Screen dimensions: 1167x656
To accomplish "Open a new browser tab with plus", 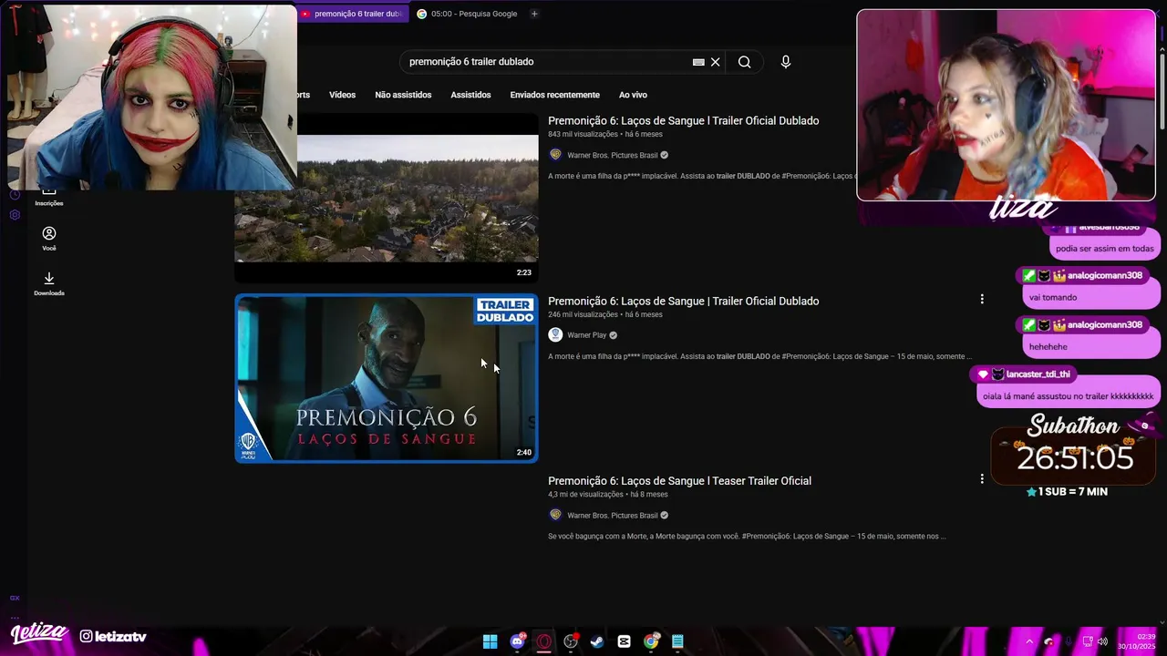I will (x=534, y=14).
